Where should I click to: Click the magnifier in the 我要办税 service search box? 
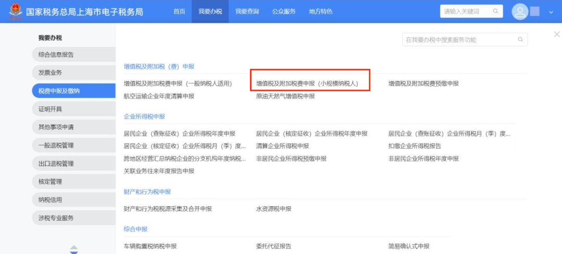520,39
